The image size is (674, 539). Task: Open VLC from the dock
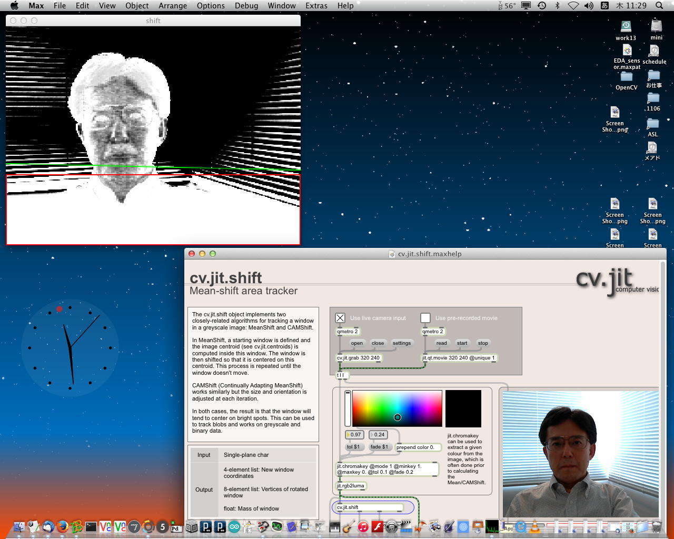535,526
